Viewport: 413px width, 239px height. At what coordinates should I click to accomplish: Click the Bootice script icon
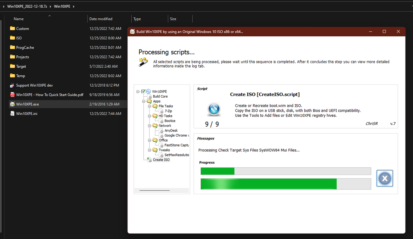click(161, 121)
